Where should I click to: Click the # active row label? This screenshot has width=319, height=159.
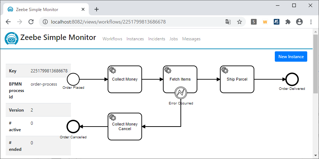tap(15, 127)
